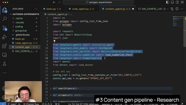Open the Search view in activity bar
This screenshot has width=186, height=105.
click(5, 19)
